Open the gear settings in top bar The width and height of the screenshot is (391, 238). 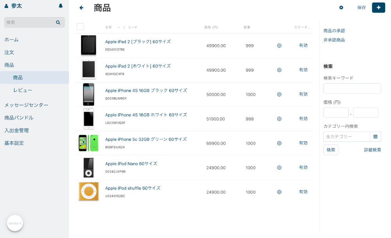(341, 8)
